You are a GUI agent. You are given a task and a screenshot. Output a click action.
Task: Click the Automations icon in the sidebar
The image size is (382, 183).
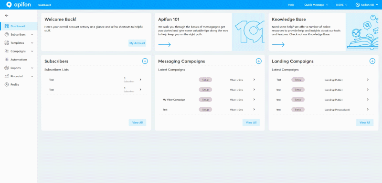point(7,60)
